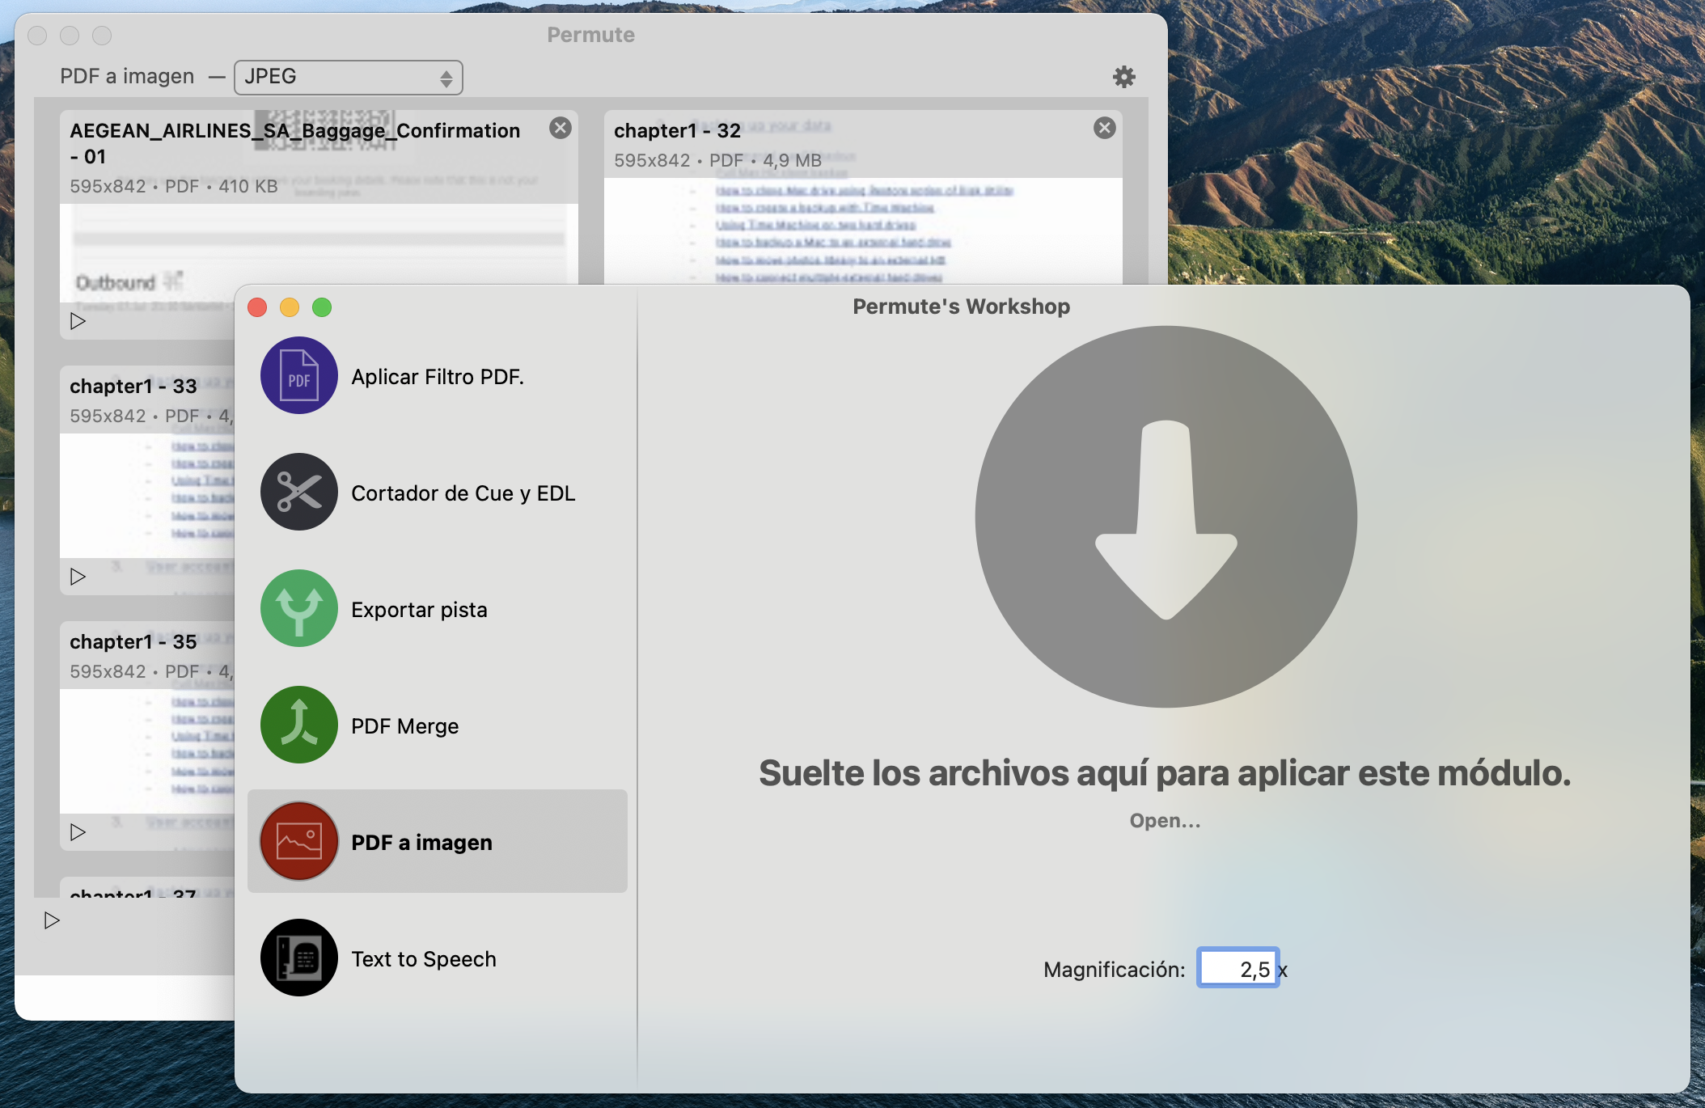
Task: Start converting the chapter1 - 35 item
Action: [78, 832]
